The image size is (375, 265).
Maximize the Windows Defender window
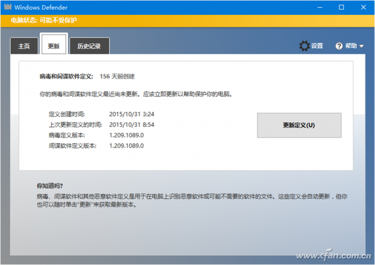coord(341,8)
